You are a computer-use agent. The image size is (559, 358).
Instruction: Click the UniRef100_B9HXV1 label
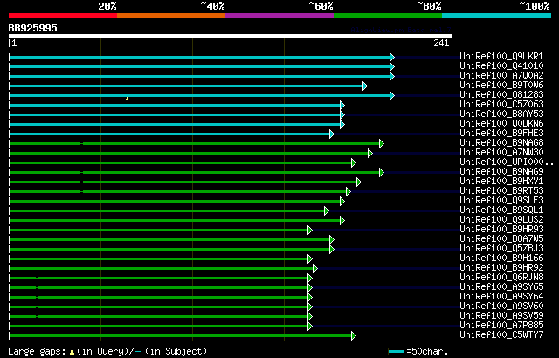[x=501, y=182]
